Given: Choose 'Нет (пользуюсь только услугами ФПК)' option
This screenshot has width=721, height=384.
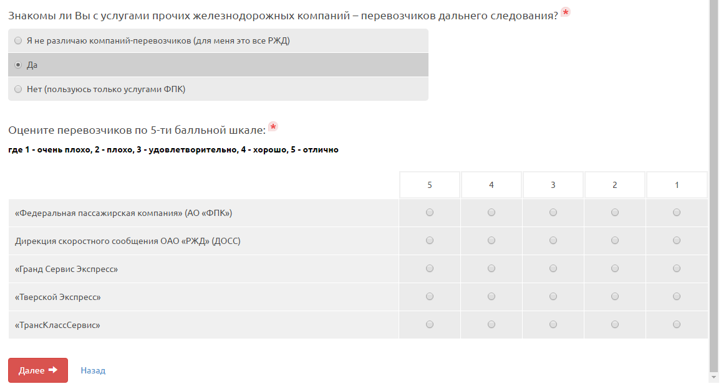Looking at the screenshot, I should coord(18,89).
